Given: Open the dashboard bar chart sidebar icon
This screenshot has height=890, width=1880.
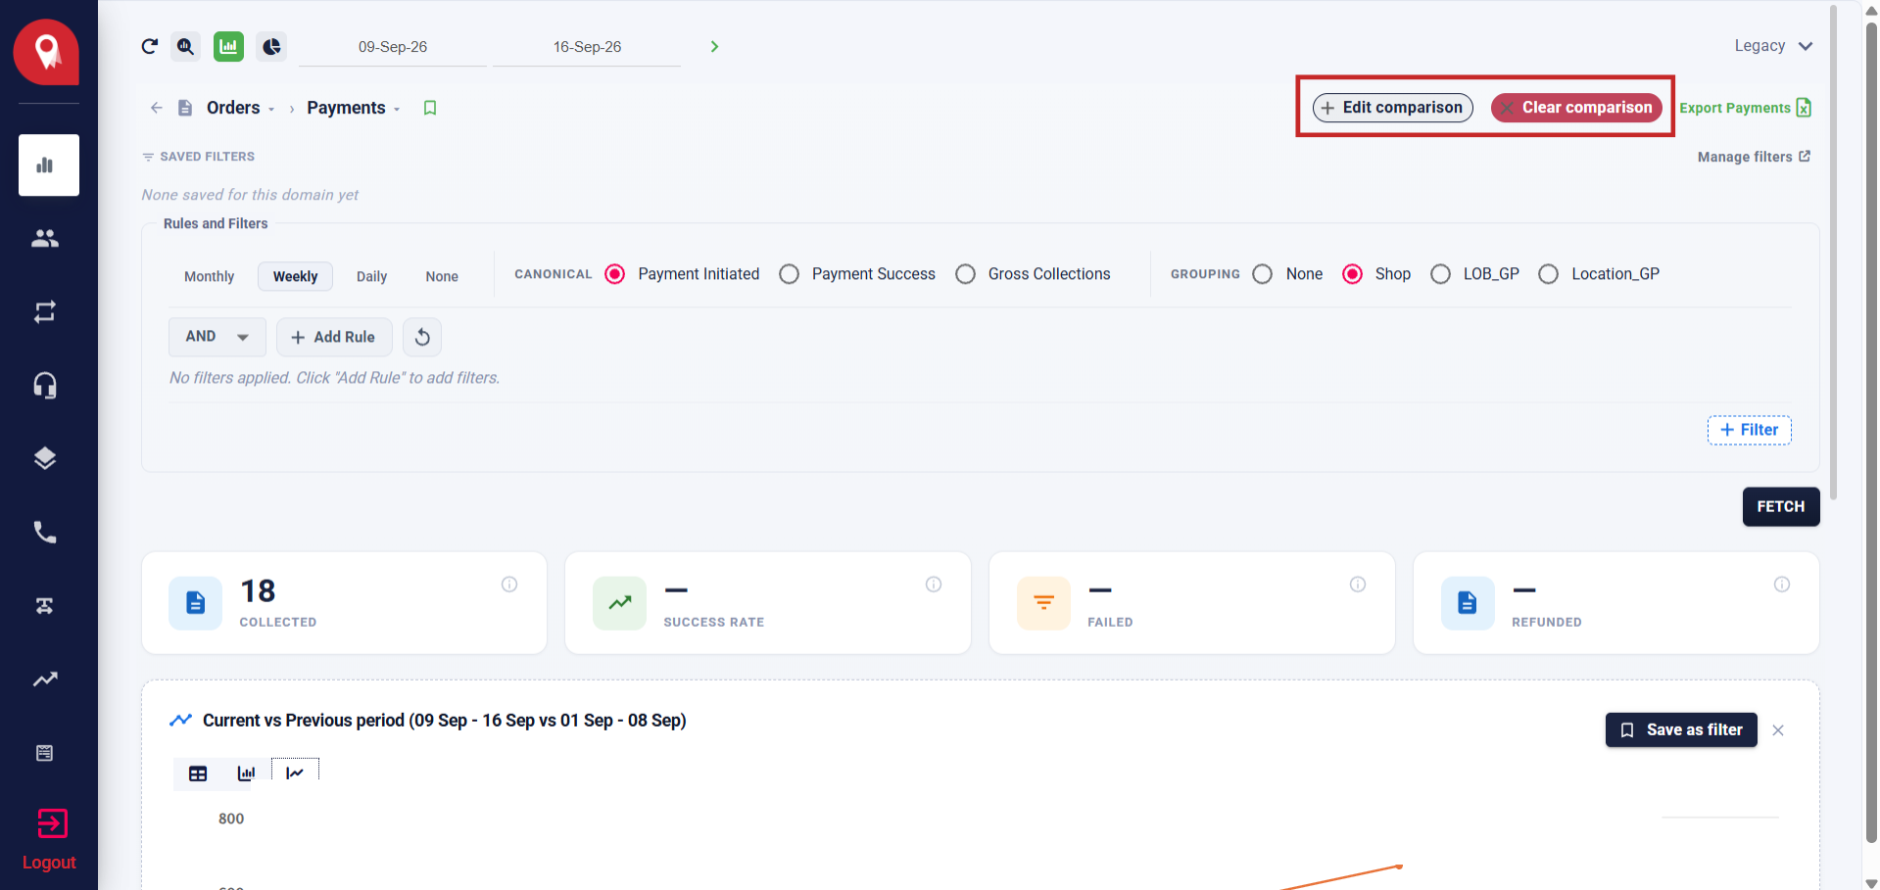Looking at the screenshot, I should pyautogui.click(x=49, y=165).
